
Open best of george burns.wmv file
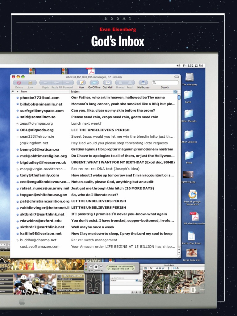(193, 194)
